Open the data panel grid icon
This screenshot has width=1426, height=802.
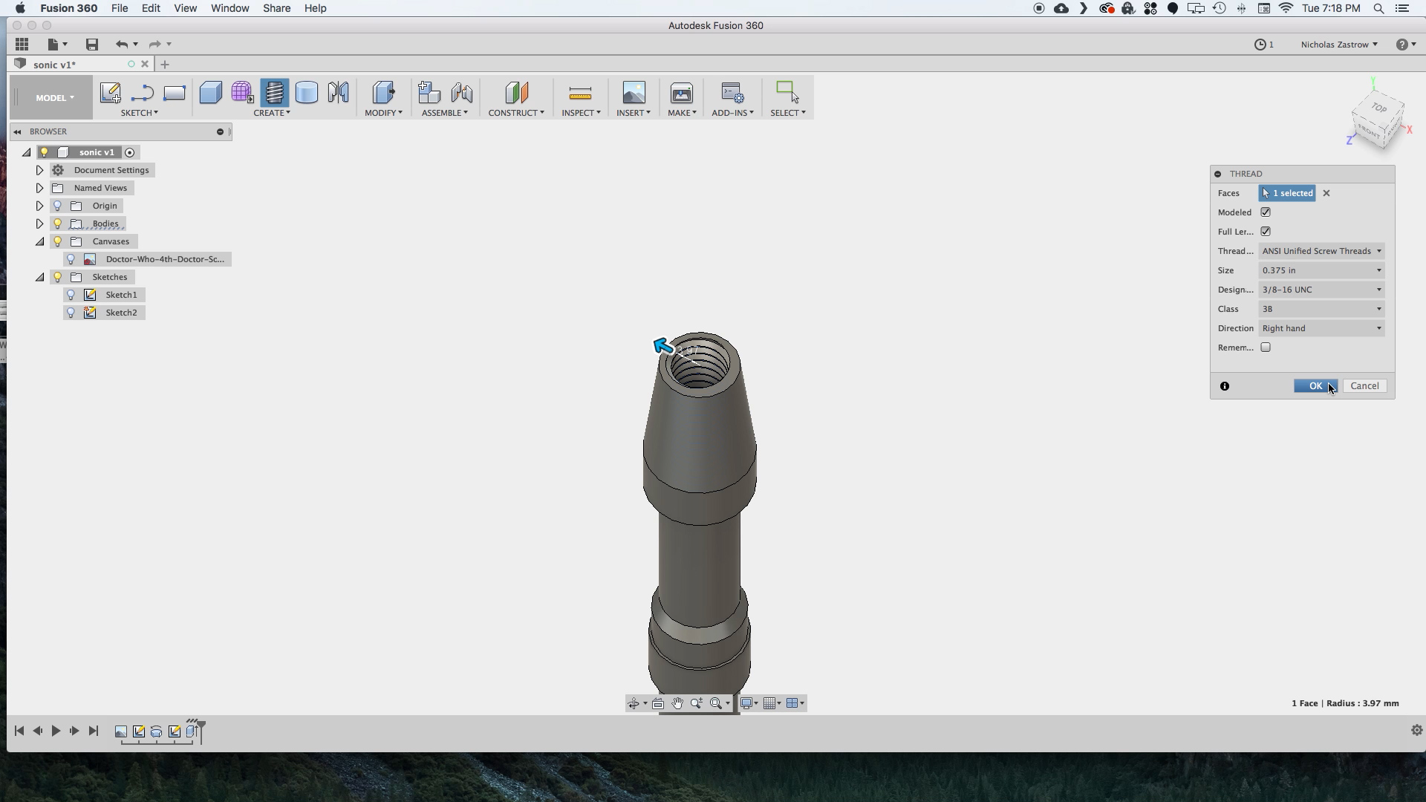[x=22, y=45]
